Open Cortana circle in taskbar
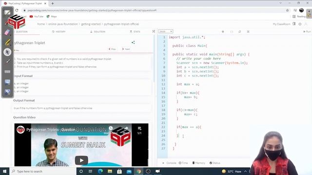 pos(81,171)
